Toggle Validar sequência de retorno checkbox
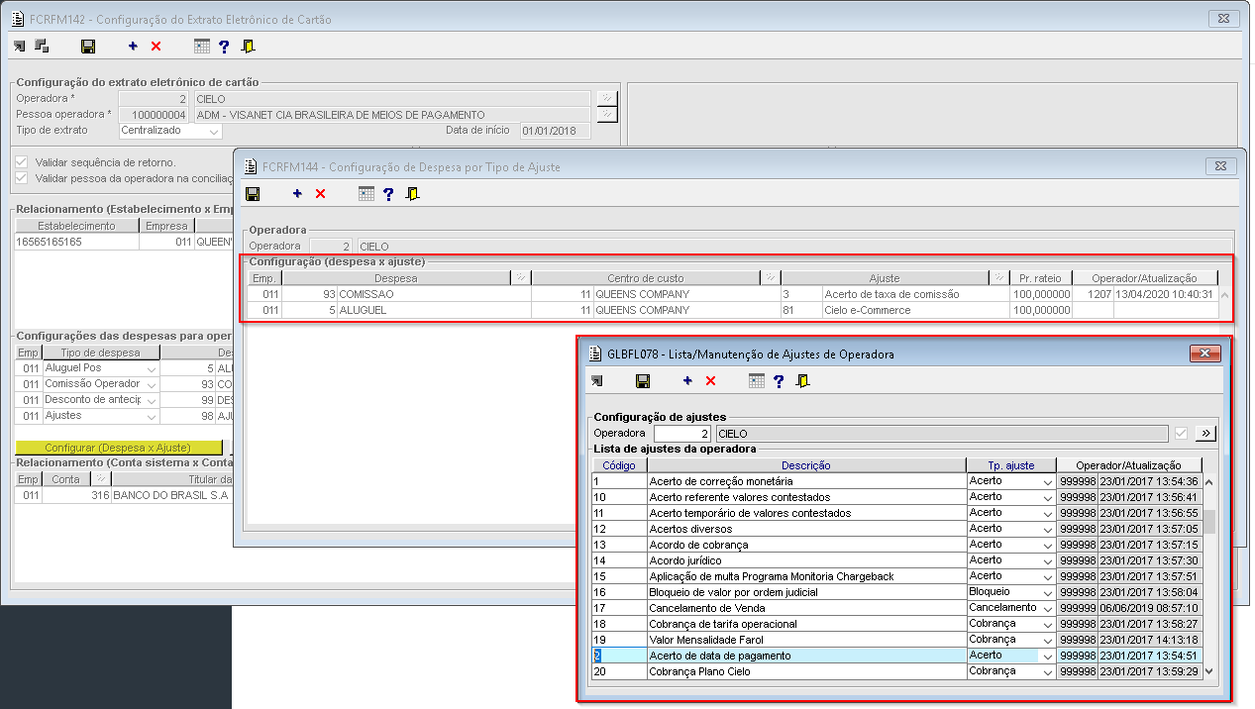The height and width of the screenshot is (709, 1255). coord(22,161)
